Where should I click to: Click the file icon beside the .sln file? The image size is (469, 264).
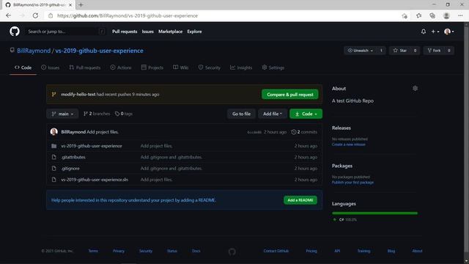[x=53, y=180]
